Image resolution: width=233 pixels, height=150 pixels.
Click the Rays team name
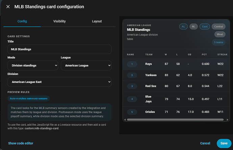pyautogui.click(x=149, y=64)
